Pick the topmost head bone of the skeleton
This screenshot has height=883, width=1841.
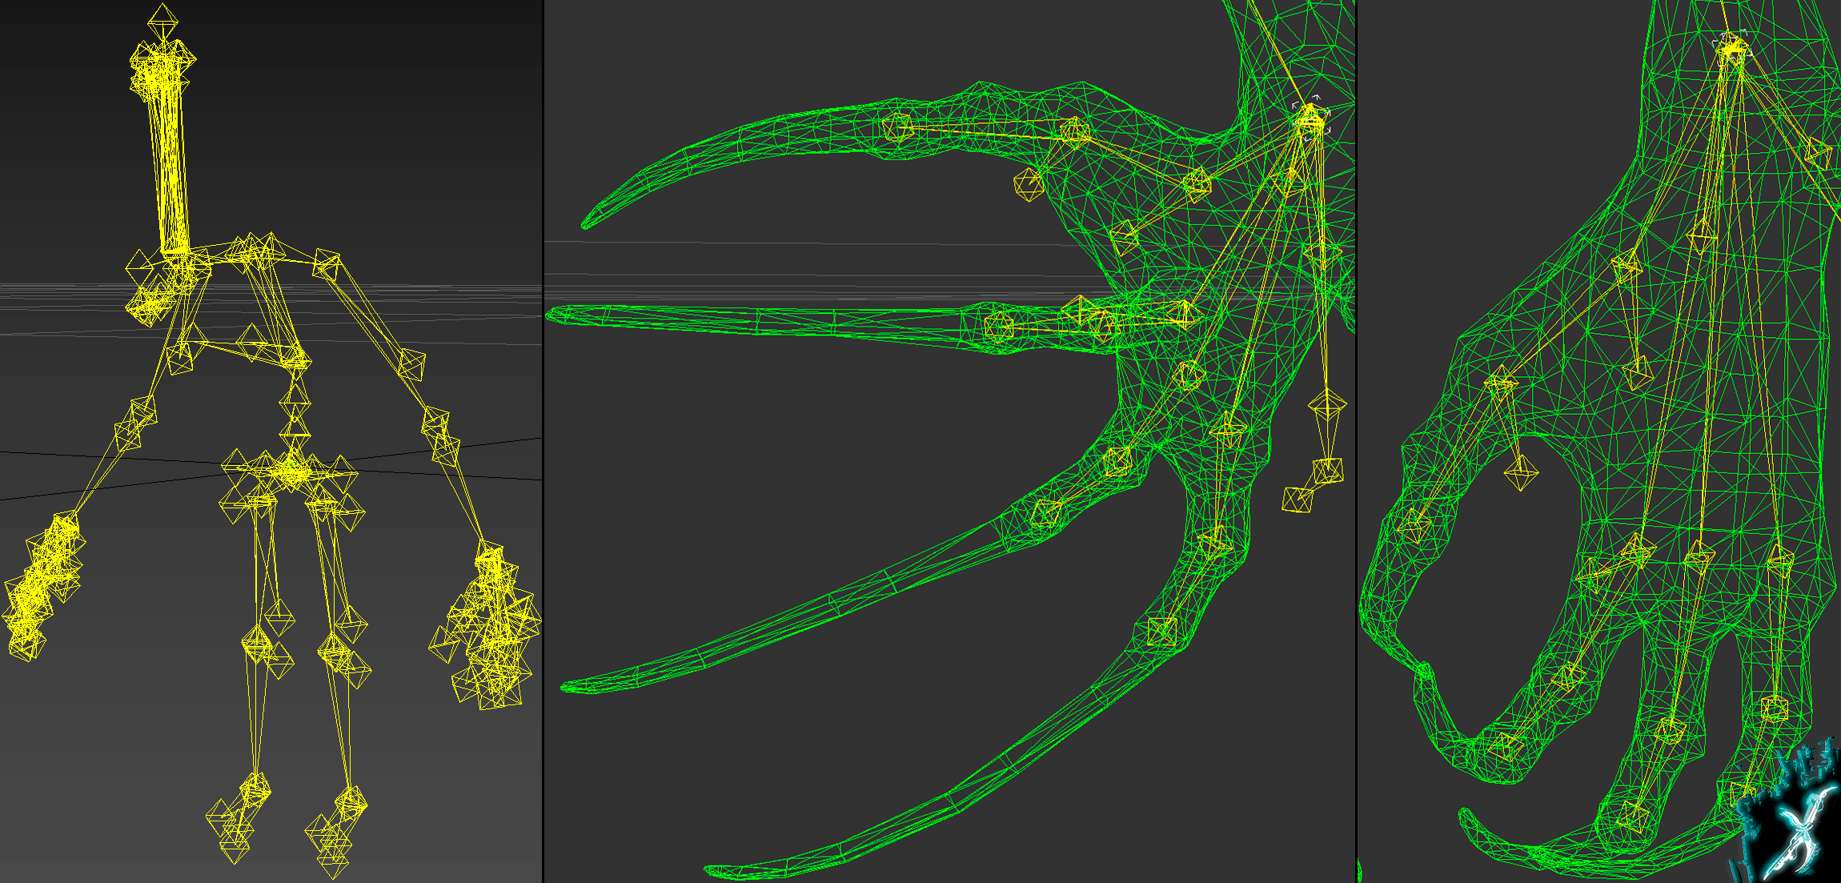(x=162, y=22)
